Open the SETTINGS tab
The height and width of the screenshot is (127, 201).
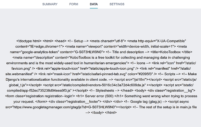click(x=117, y=4)
